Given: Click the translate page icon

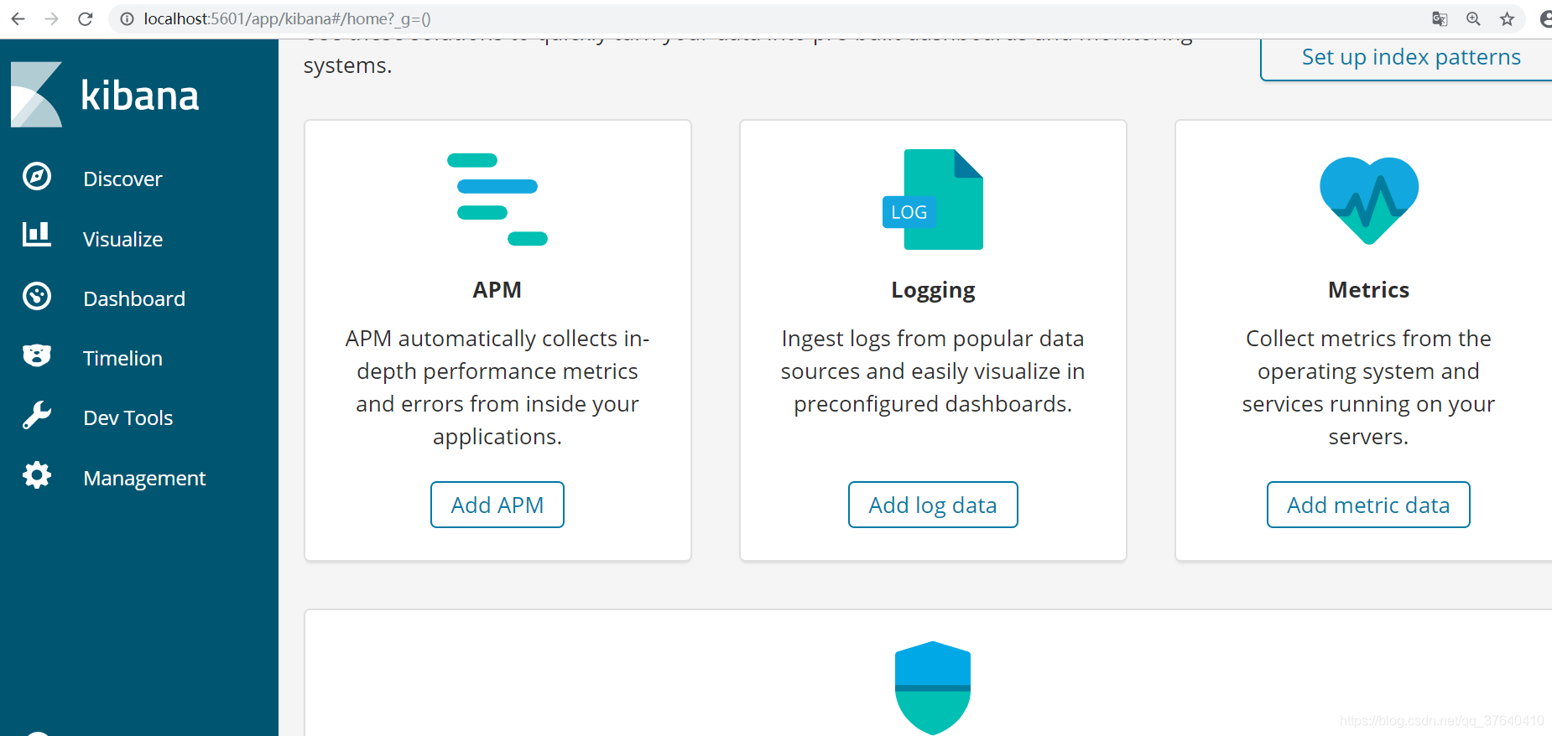Looking at the screenshot, I should tap(1440, 18).
